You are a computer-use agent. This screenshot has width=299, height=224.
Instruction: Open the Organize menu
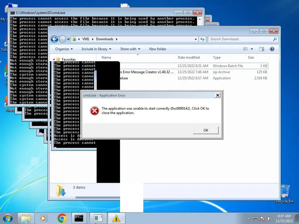(64, 49)
